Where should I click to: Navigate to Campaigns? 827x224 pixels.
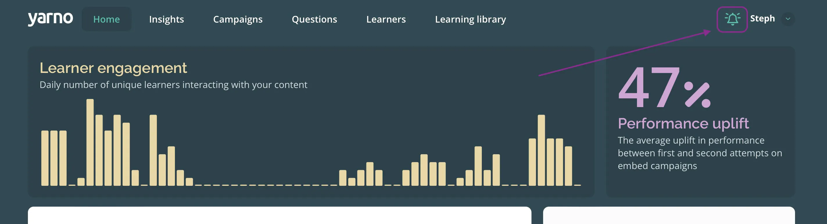(x=238, y=19)
